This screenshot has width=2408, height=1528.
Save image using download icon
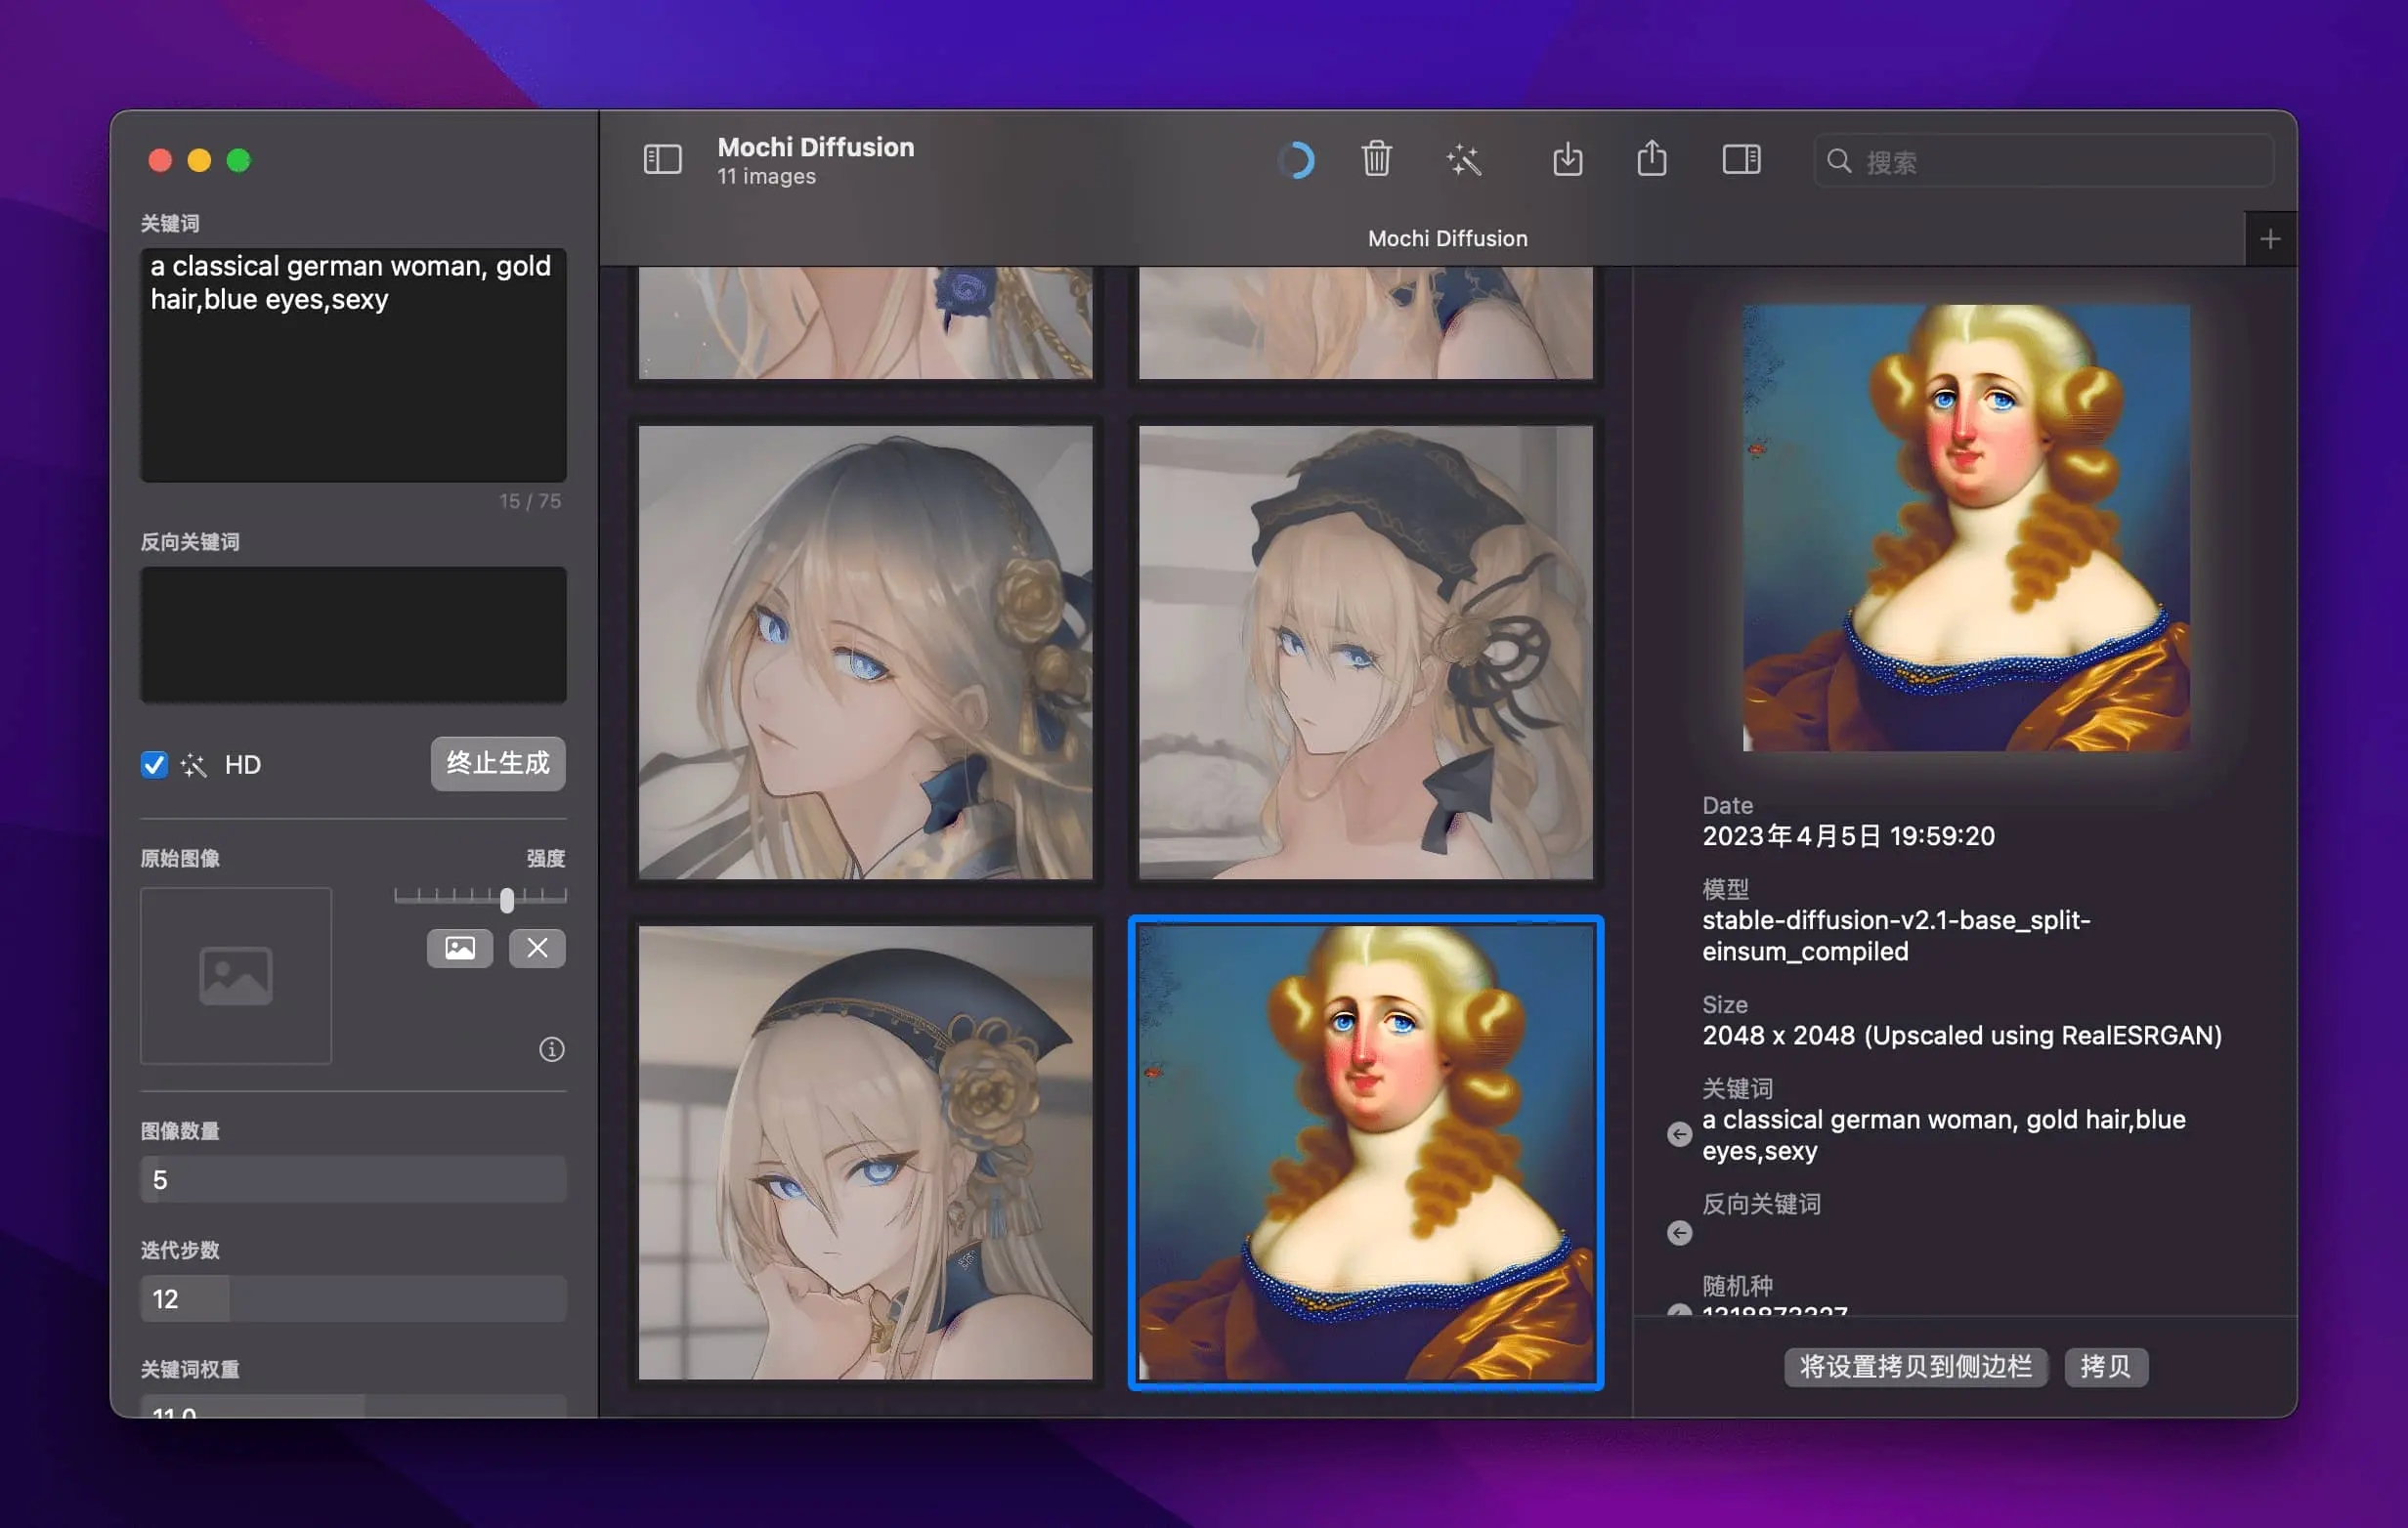[1567, 159]
